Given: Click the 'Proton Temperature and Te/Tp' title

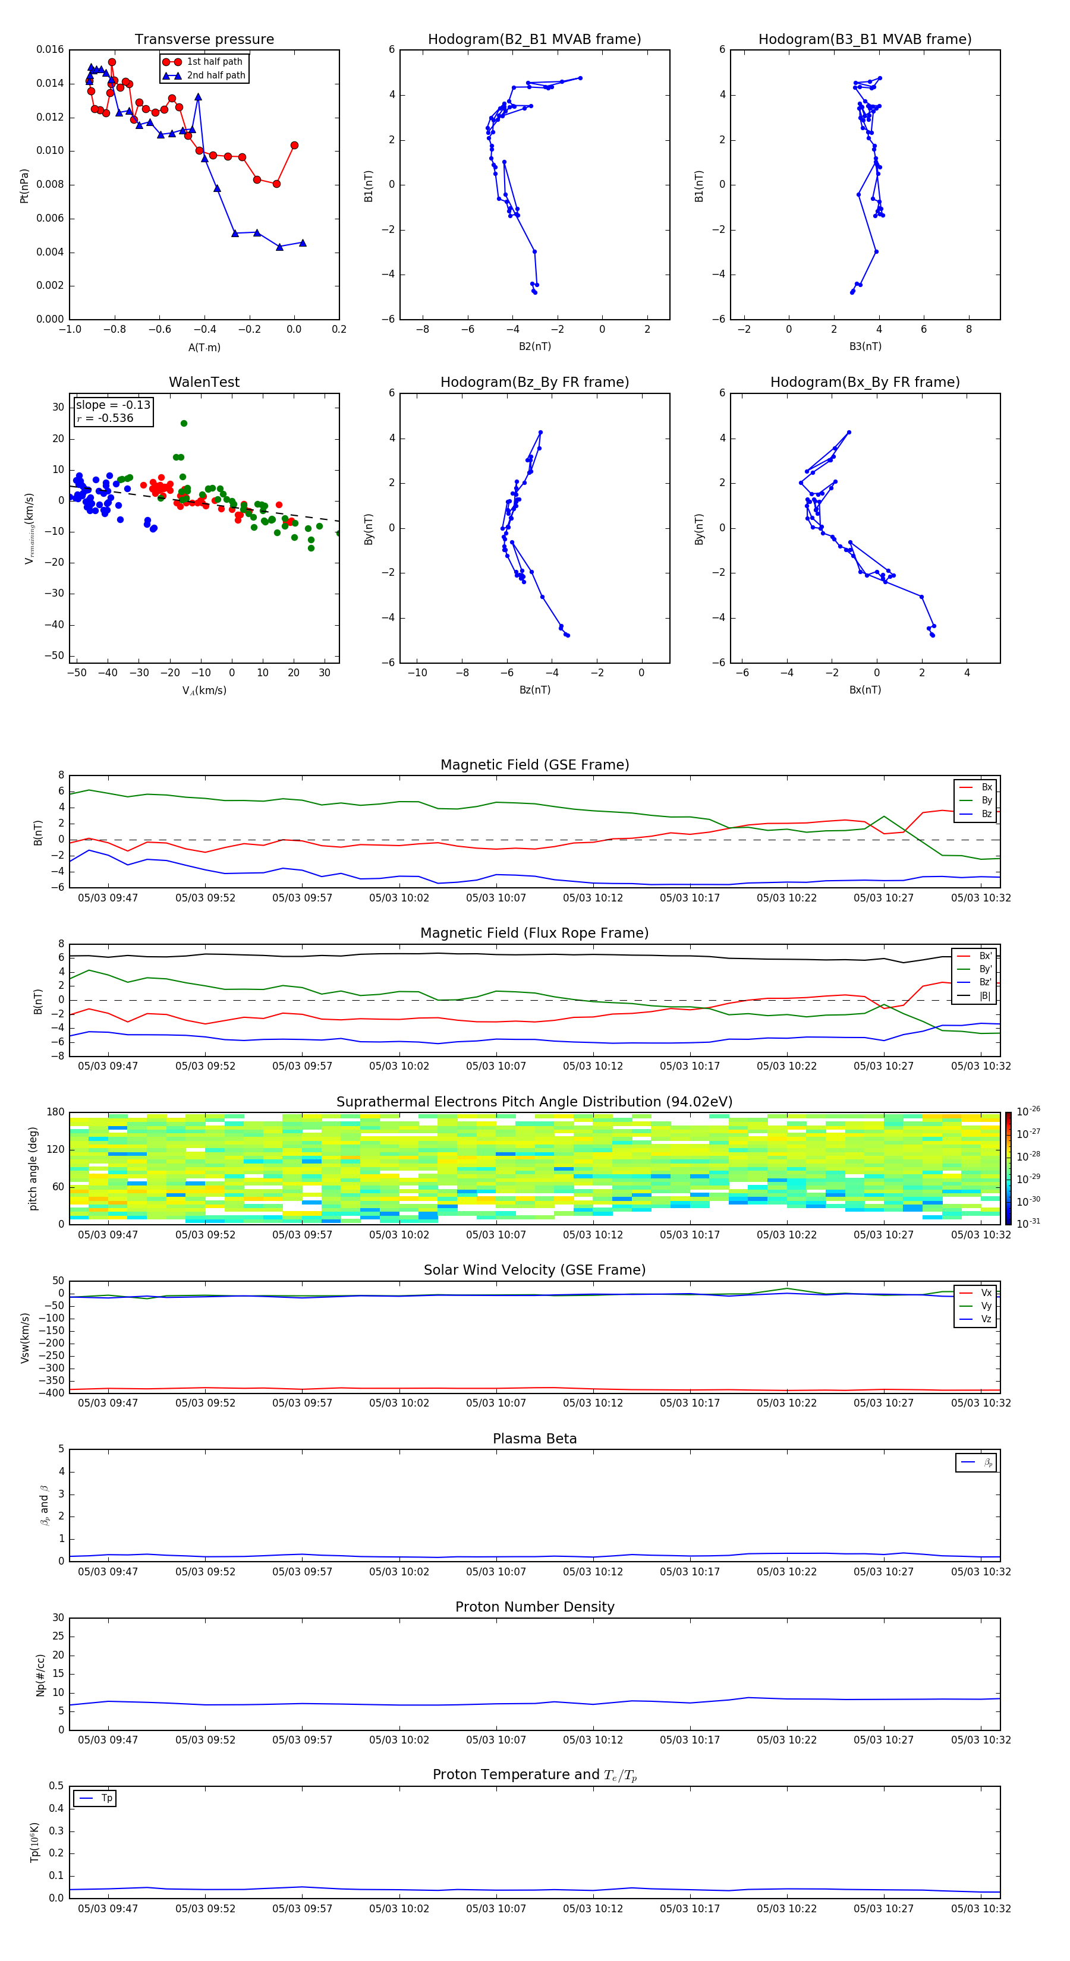Looking at the screenshot, I should [534, 1775].
